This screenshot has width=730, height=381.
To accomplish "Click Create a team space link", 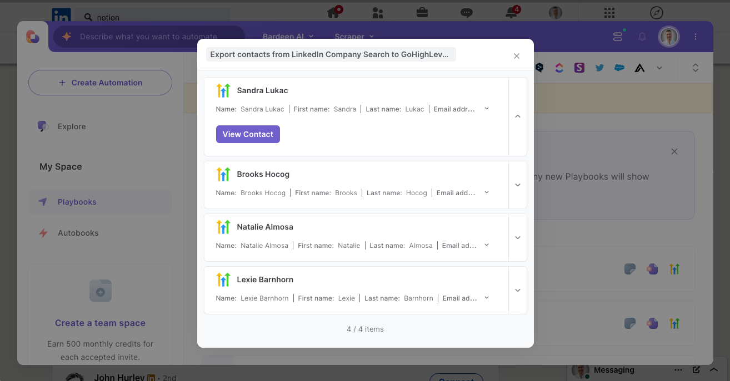I will coord(100,323).
